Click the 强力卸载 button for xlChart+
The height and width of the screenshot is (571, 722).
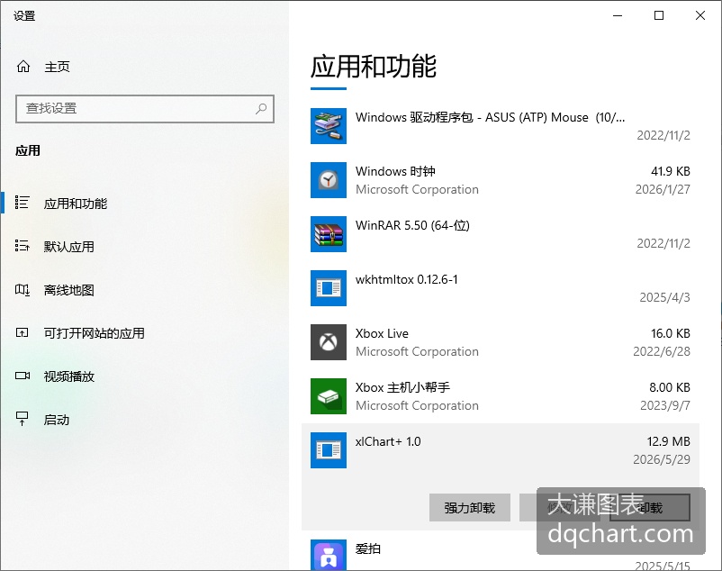tap(470, 508)
